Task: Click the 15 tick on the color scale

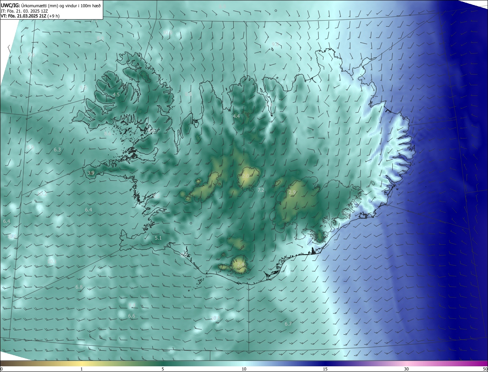Action: 325,369
